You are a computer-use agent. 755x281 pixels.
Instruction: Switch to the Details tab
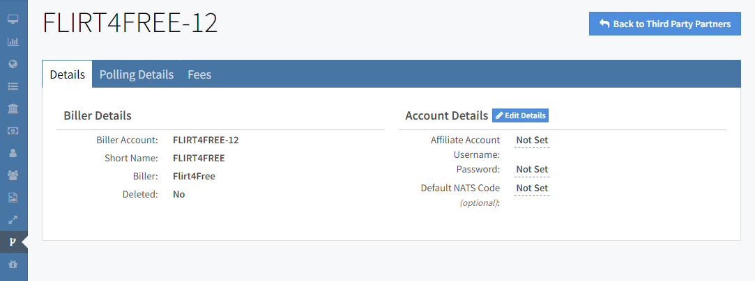(68, 74)
